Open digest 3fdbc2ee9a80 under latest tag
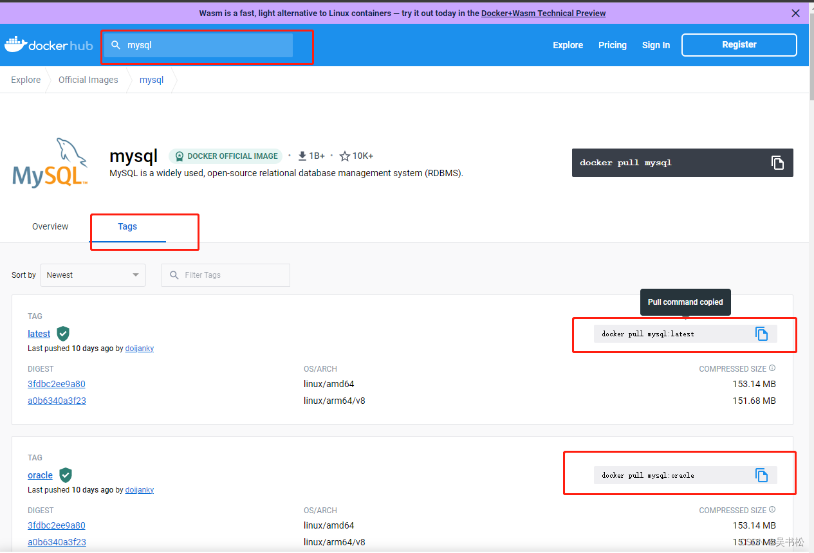The image size is (814, 553). [x=57, y=384]
